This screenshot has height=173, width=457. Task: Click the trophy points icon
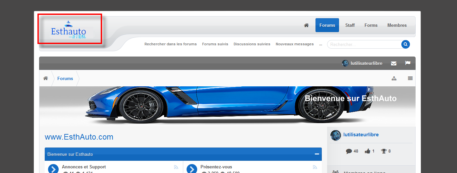pyautogui.click(x=384, y=151)
